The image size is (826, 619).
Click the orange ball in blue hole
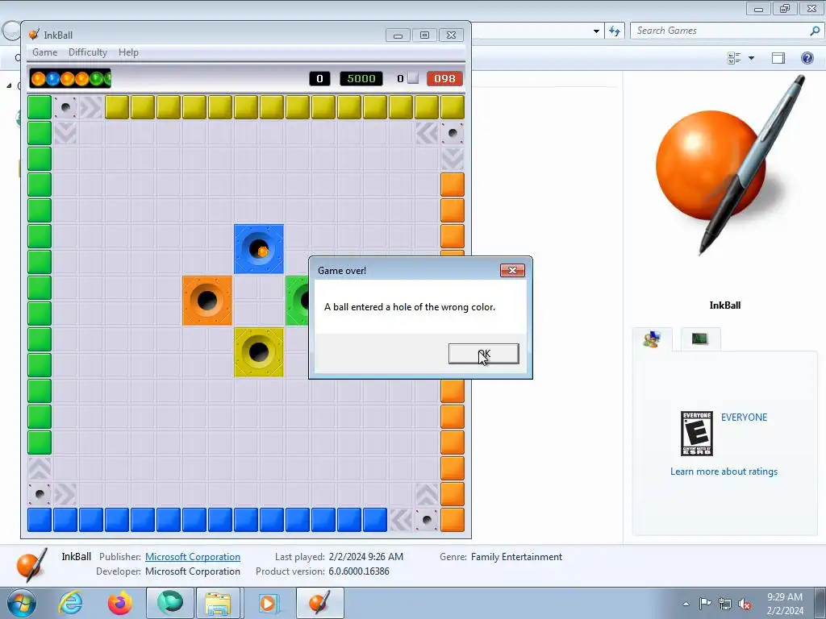[262, 251]
